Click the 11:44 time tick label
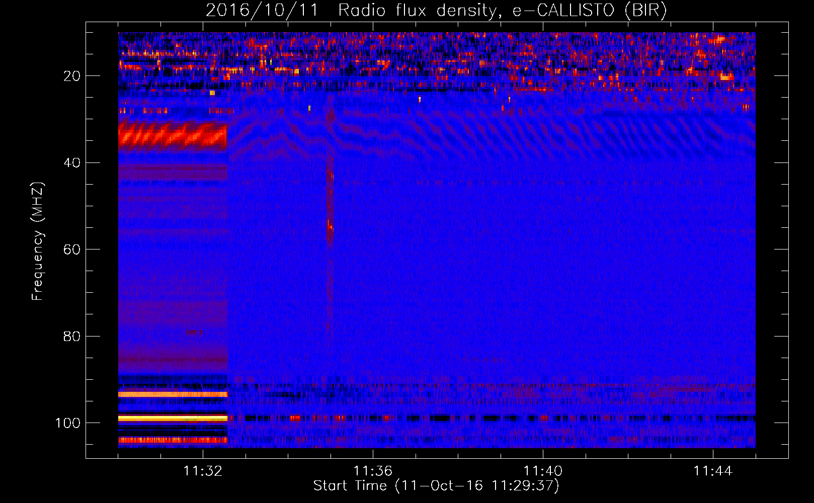 tap(713, 471)
